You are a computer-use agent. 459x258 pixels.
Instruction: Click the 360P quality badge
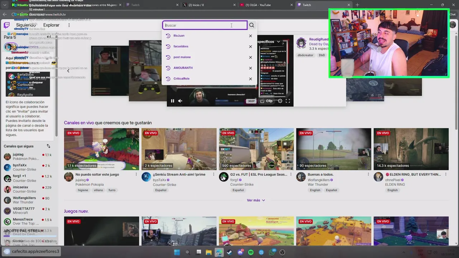251,101
